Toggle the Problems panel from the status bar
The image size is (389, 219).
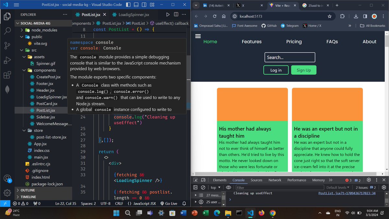20,203
